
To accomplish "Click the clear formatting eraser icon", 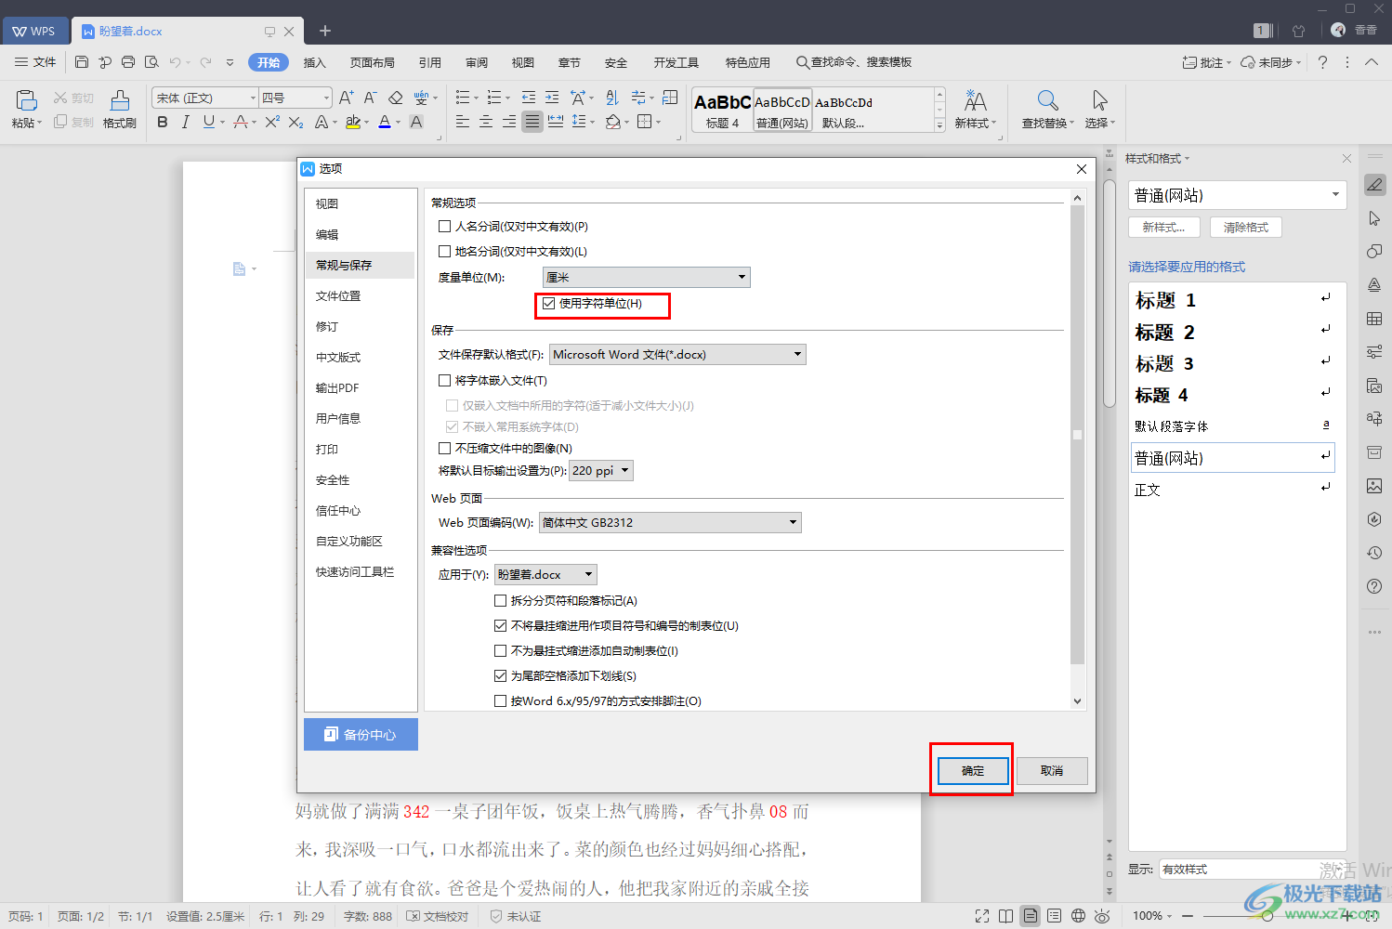I will pos(396,98).
